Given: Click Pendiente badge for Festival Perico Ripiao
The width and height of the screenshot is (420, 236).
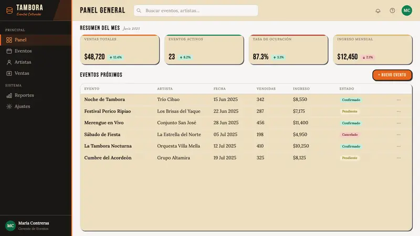Looking at the screenshot, I should click(350, 111).
